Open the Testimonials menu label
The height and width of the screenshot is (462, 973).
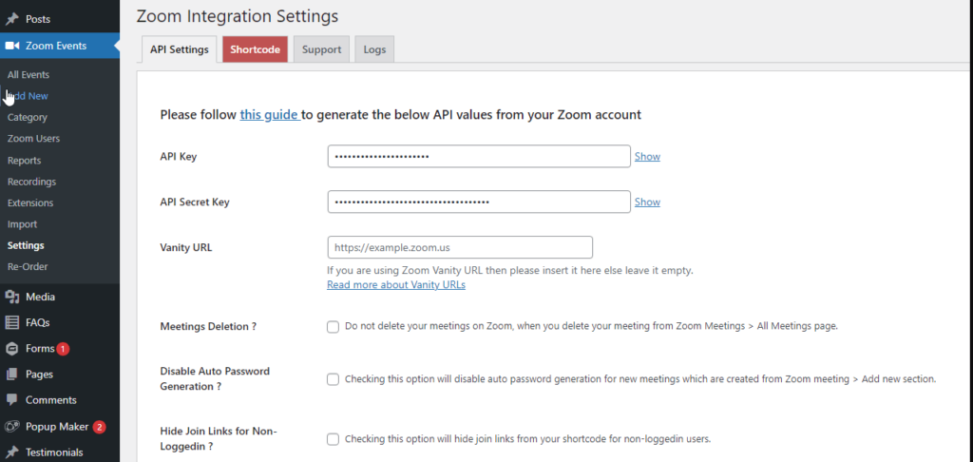pyautogui.click(x=54, y=452)
